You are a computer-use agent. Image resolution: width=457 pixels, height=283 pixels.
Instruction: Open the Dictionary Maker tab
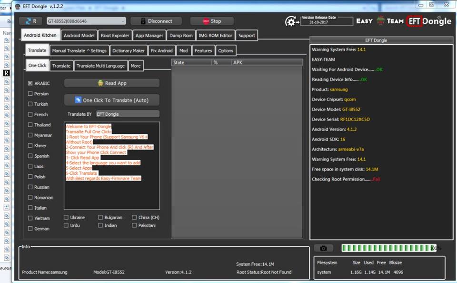point(129,50)
